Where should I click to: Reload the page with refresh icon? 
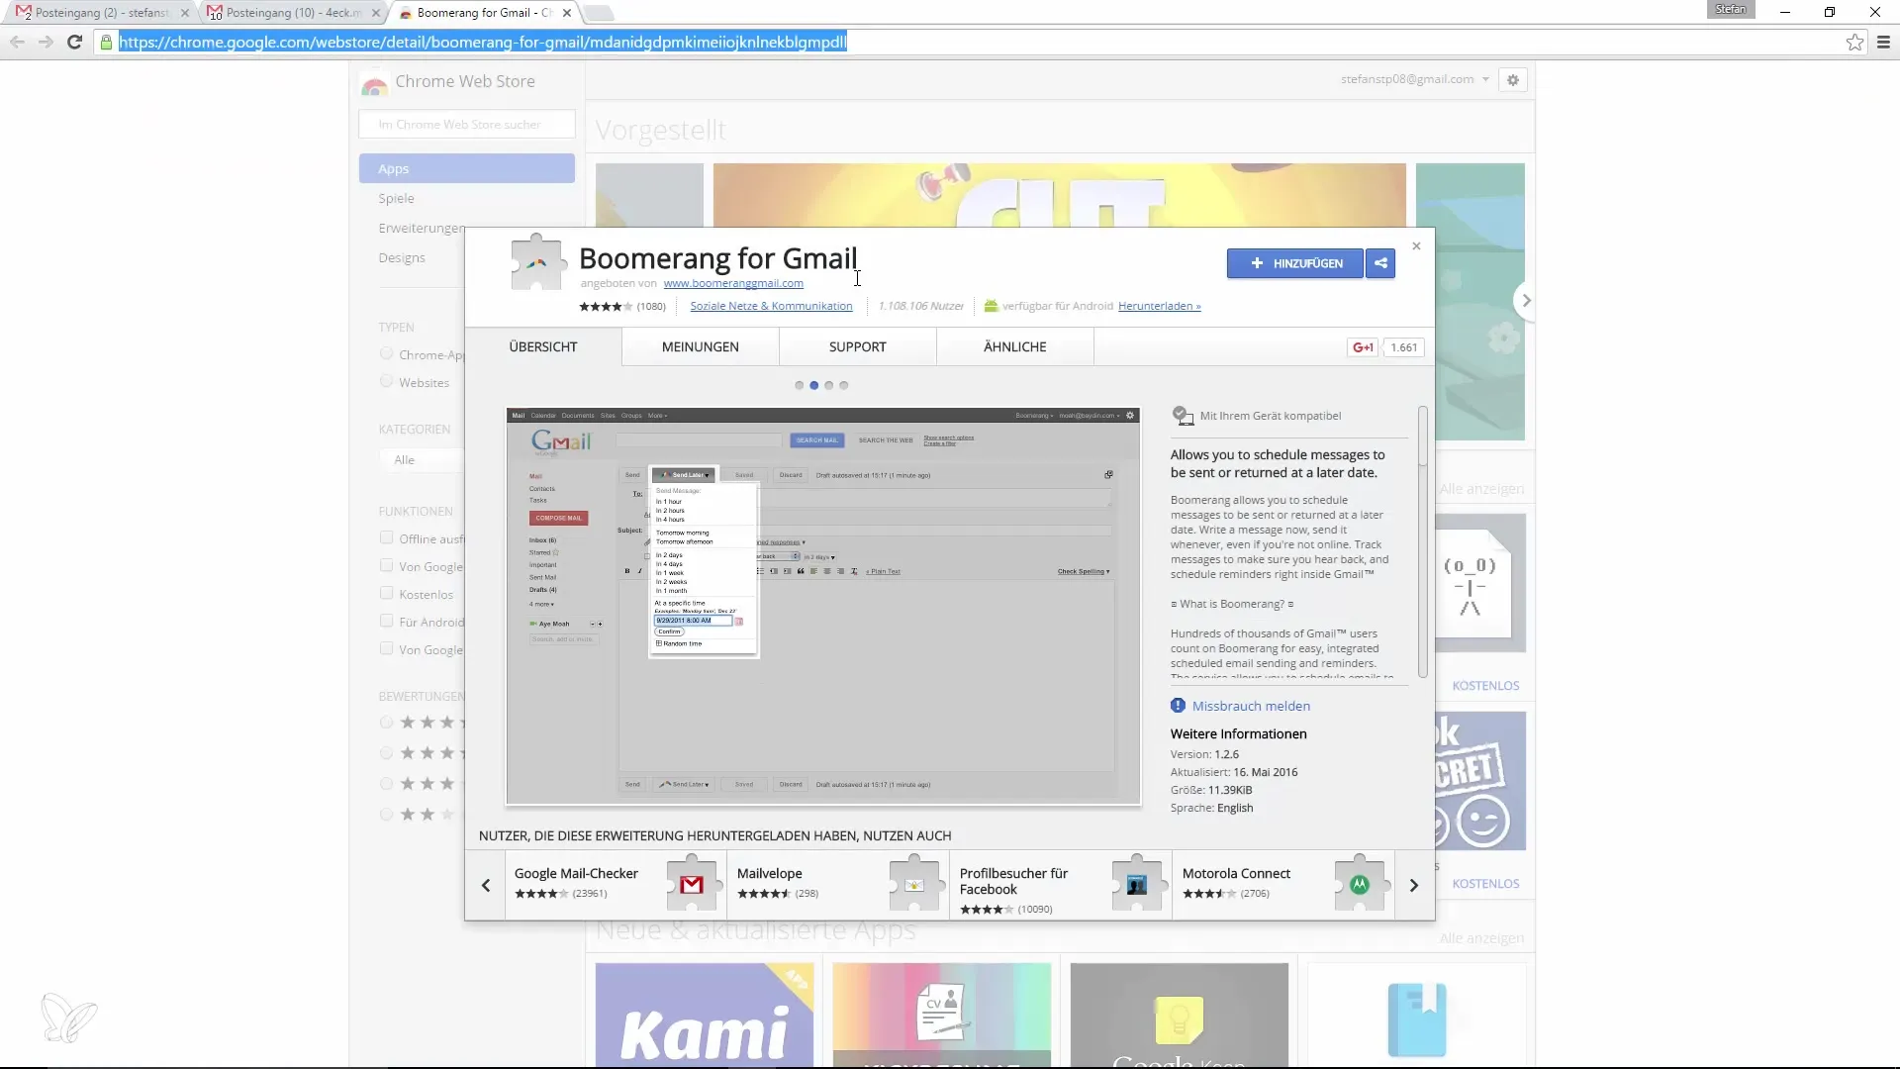point(74,42)
